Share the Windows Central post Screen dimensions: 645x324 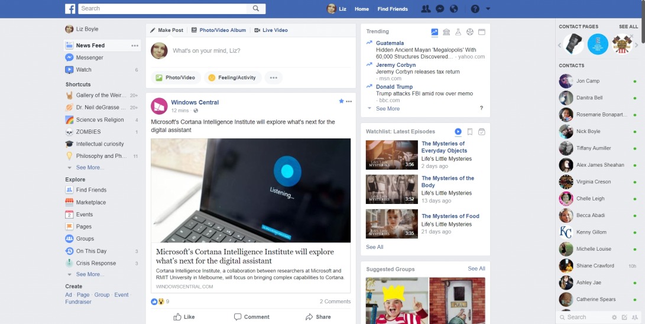point(318,317)
